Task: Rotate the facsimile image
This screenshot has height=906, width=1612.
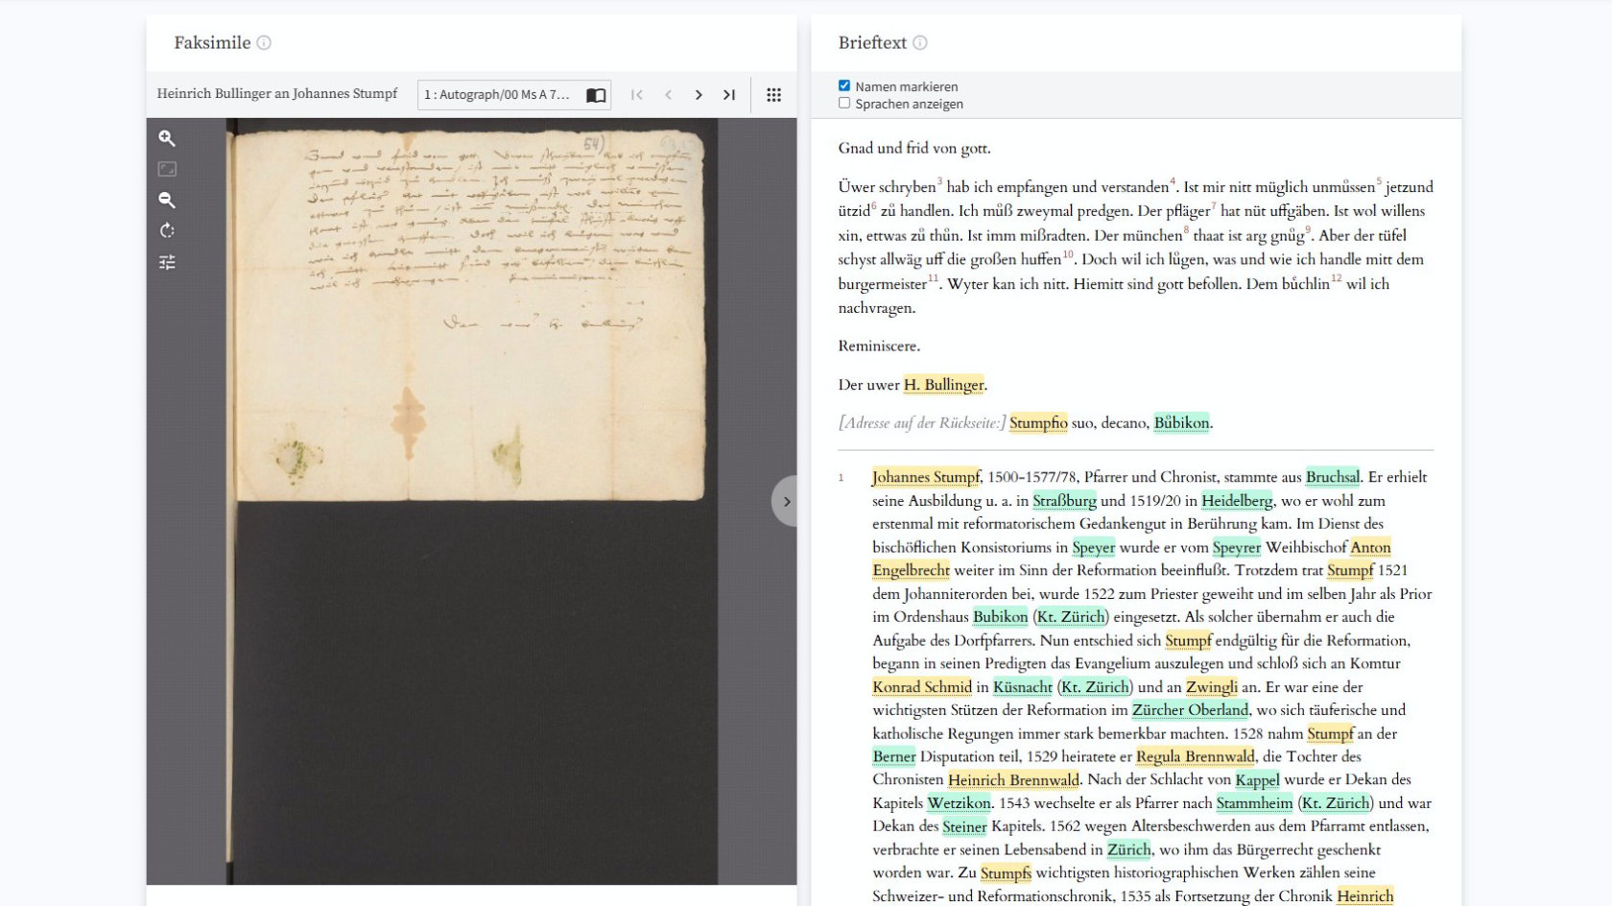Action: point(167,230)
